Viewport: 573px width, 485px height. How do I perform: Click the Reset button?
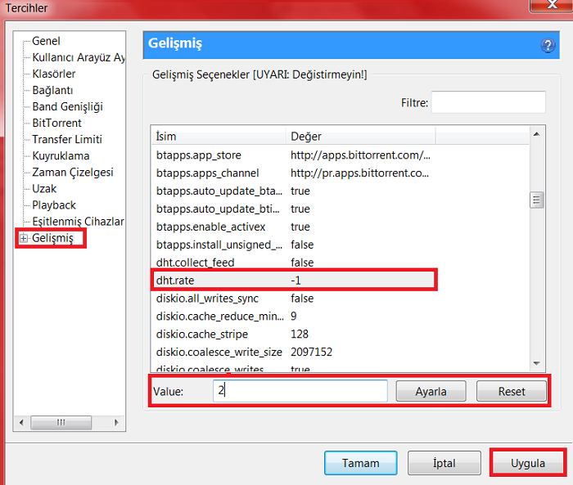(x=512, y=391)
